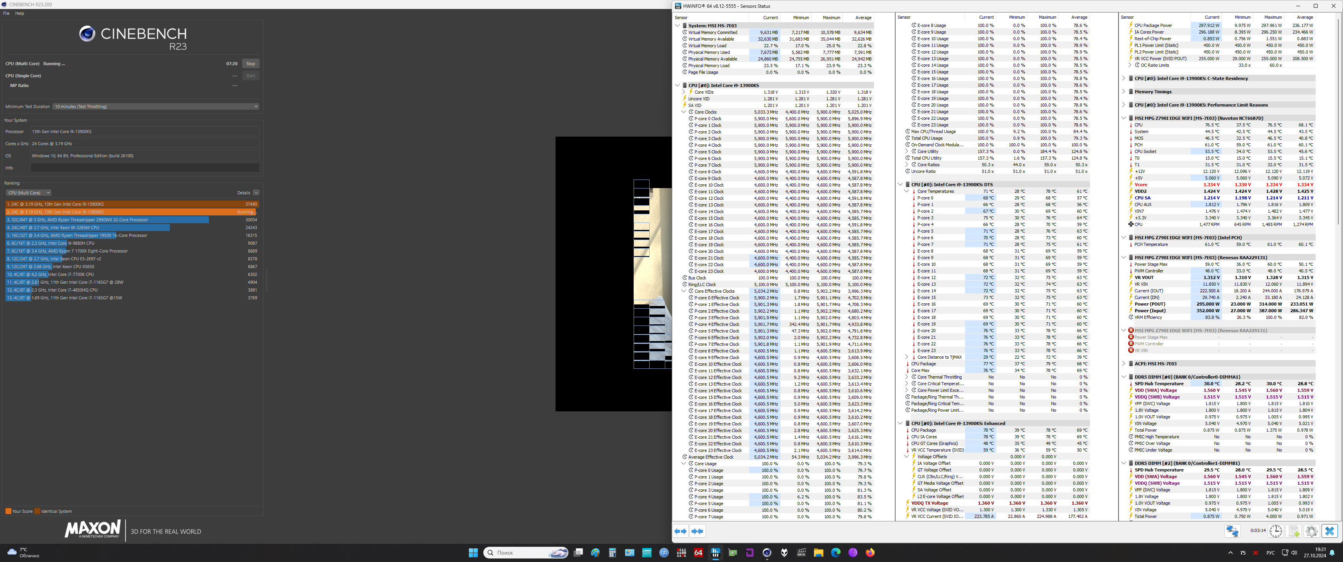The image size is (1343, 562).
Task: Open the Minimum Test Duration dropdown
Action: 155,107
